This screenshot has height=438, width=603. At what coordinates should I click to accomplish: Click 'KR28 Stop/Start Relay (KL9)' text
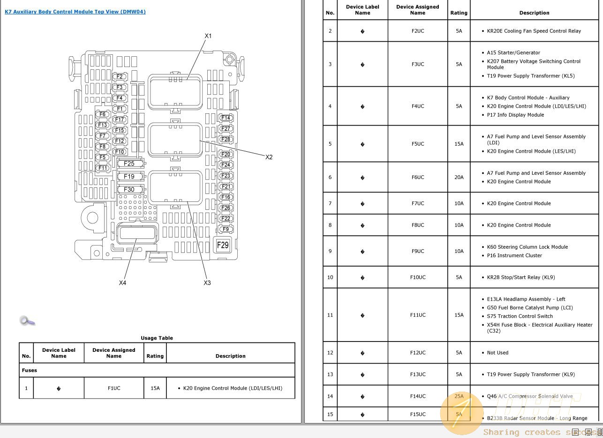[521, 277]
